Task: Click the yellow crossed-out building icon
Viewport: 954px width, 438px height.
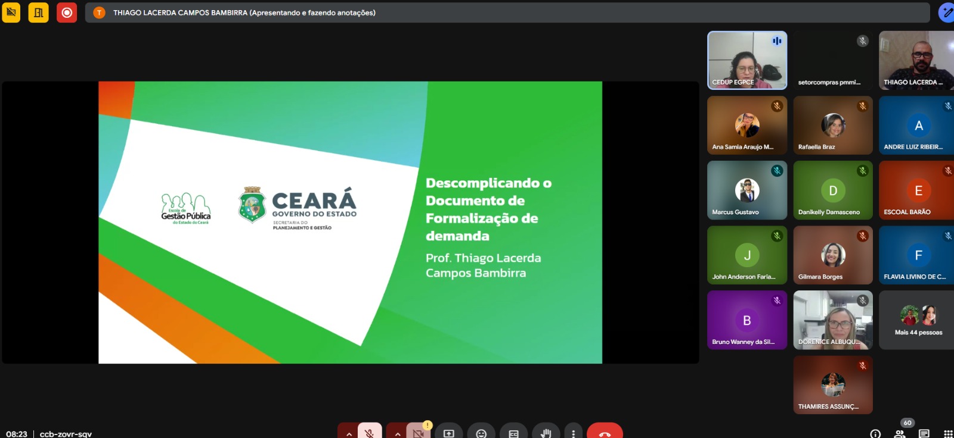Action: coord(11,12)
